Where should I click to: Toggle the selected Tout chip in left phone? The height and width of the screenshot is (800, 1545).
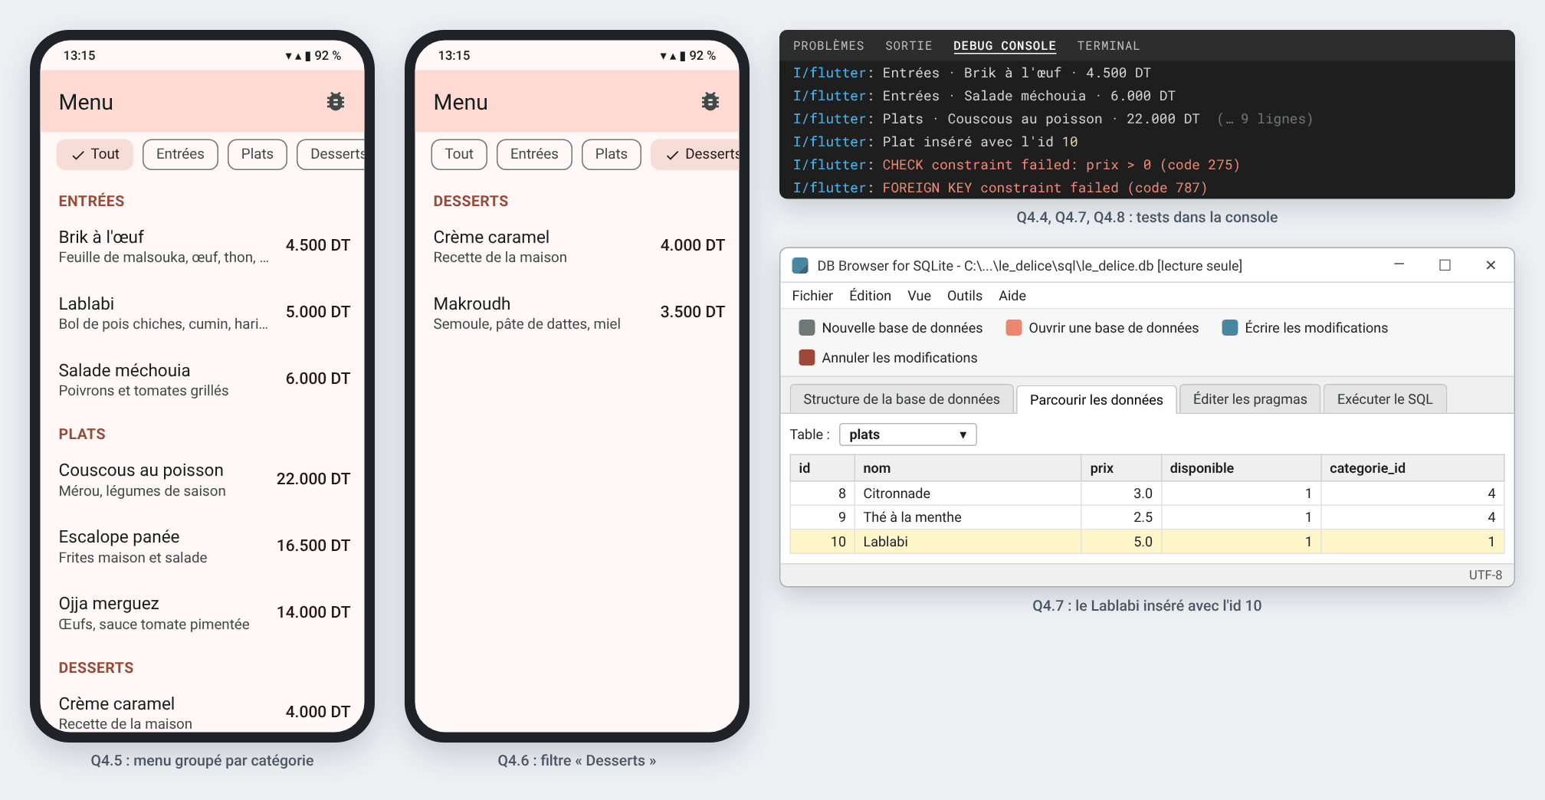(95, 154)
